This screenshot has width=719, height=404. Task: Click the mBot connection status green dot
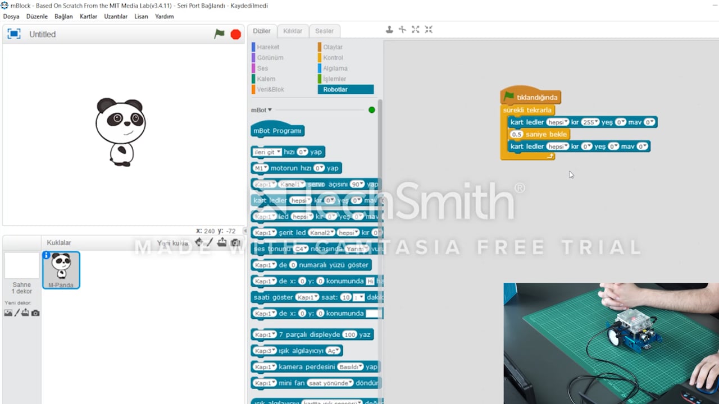pos(371,110)
